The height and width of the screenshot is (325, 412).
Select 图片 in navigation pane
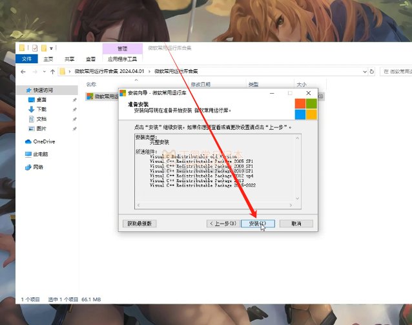(41, 129)
